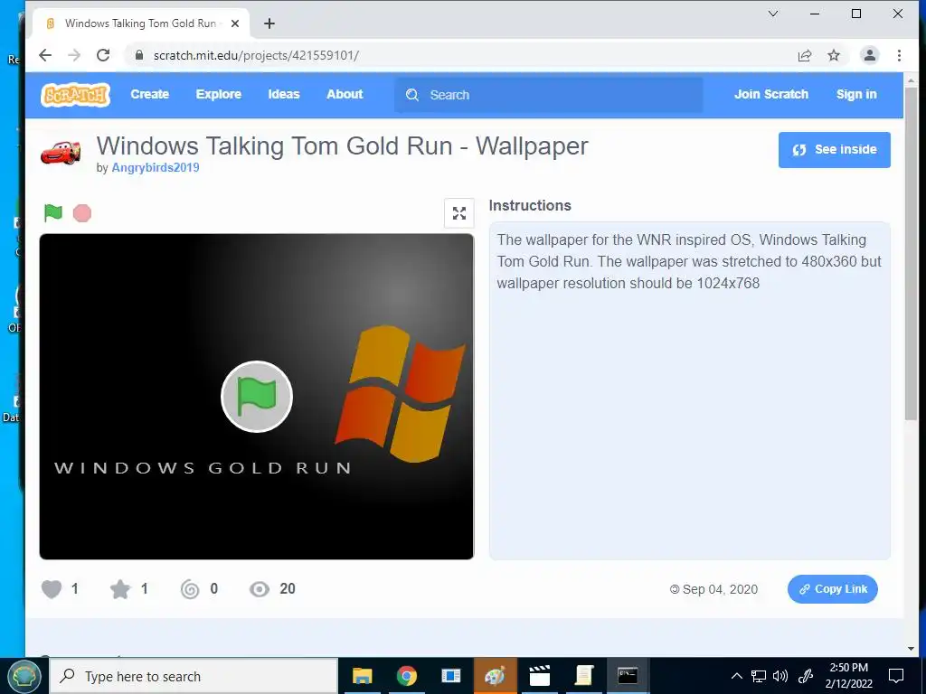Image resolution: width=926 pixels, height=694 pixels.
Task: Click scrollbar down arrow
Action: (912, 649)
